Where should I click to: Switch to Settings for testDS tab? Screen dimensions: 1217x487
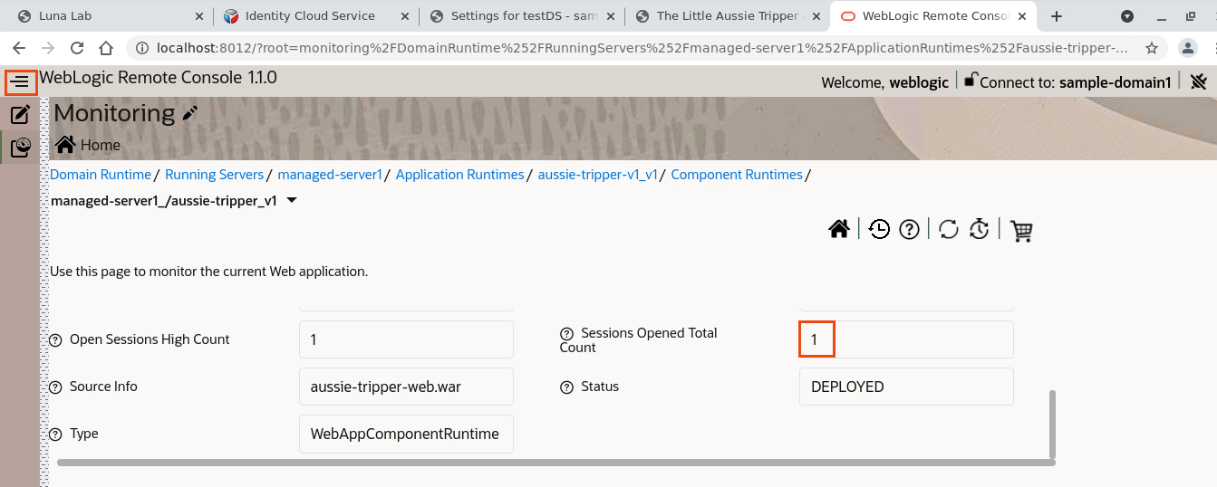pyautogui.click(x=522, y=16)
